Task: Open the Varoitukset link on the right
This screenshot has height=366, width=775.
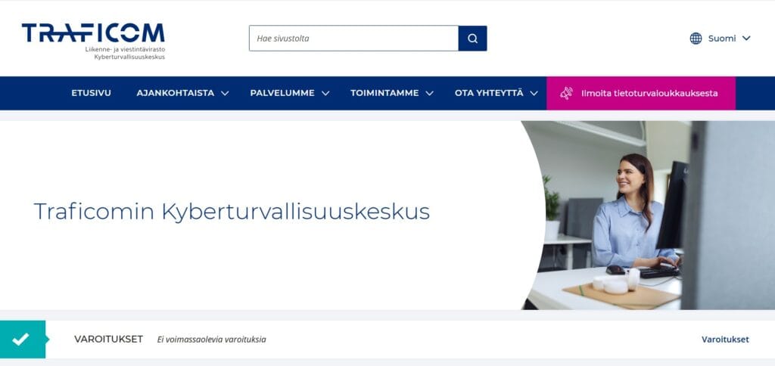Action: tap(725, 340)
